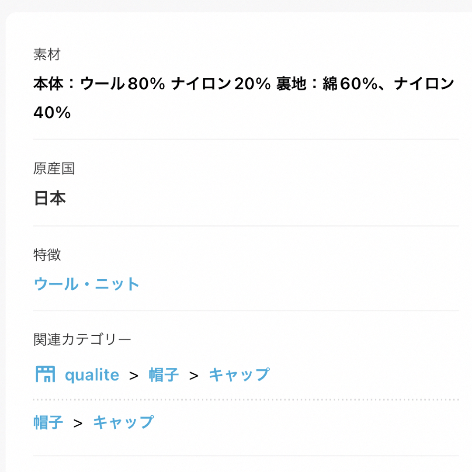Image resolution: width=472 pixels, height=472 pixels.
Task: Click the divider line below 日本
Action: tap(246, 226)
